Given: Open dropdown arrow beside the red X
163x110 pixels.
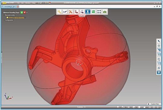Looking at the screenshot, I should point(27,13).
